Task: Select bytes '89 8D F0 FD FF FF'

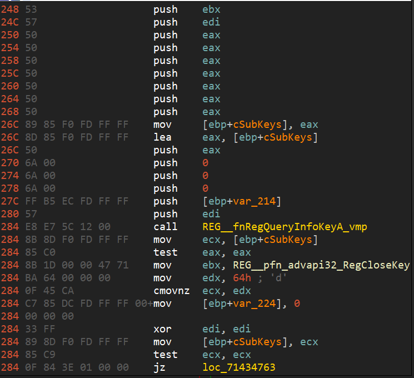Action: pyautogui.click(x=77, y=342)
